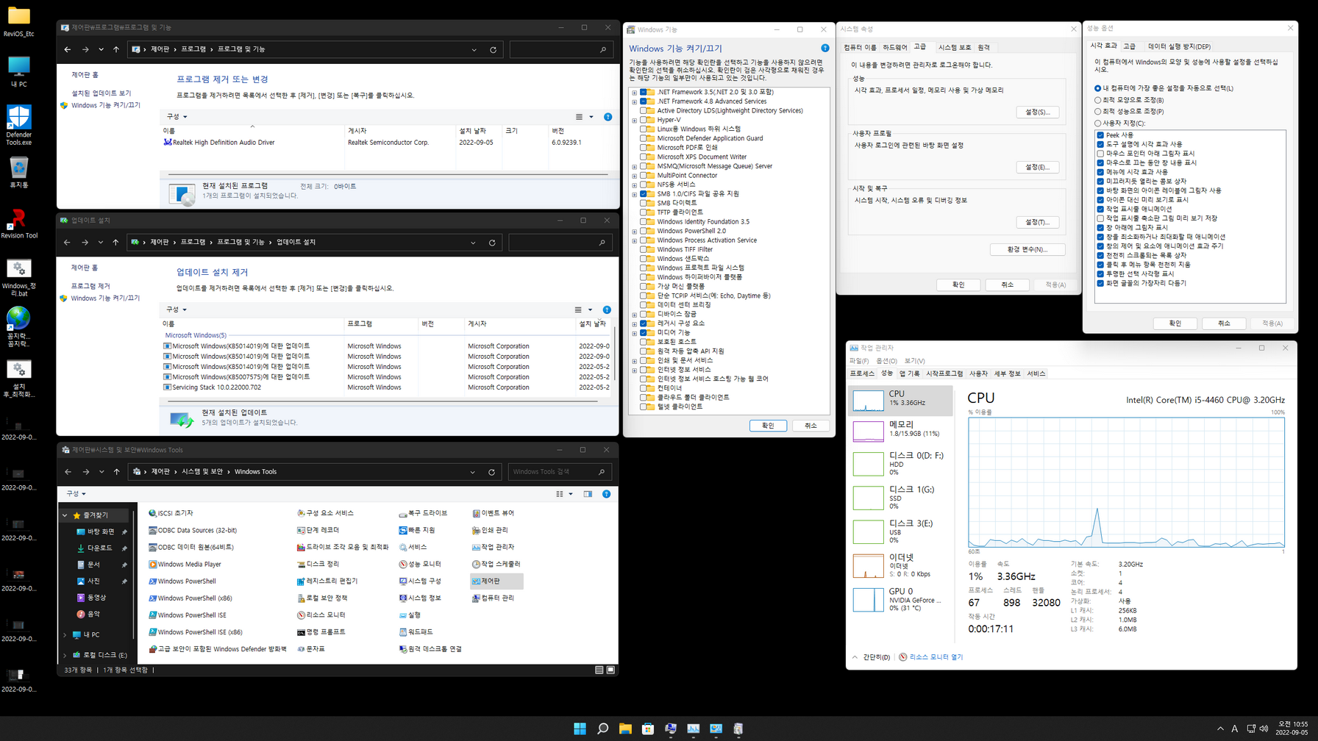
Task: Click 설치된 업데이트 보기 link
Action: pos(101,93)
